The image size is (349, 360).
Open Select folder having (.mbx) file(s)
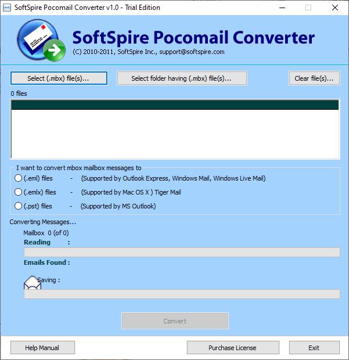(182, 78)
